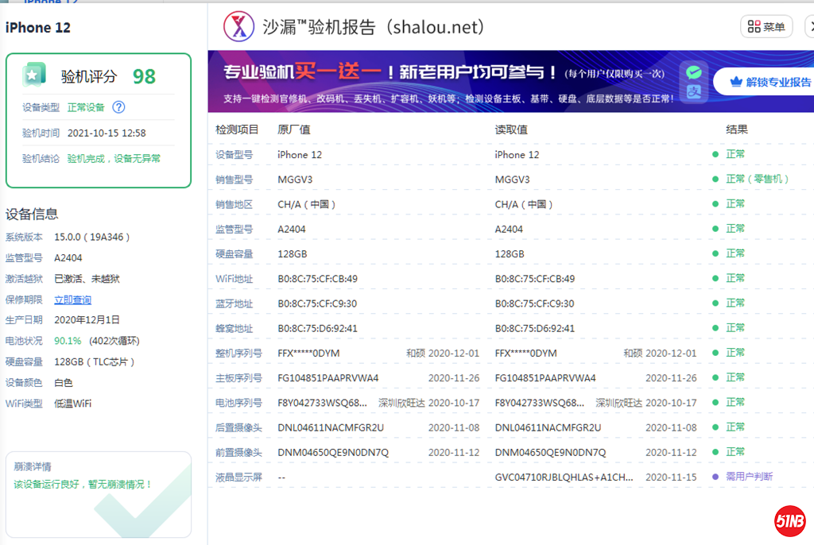Click the 解锁专业报告 button
Screen dimensions: 814x545
[x=766, y=82]
